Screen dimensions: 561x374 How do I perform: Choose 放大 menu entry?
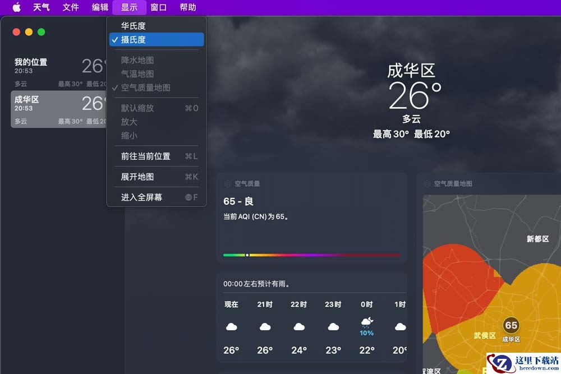point(157,122)
